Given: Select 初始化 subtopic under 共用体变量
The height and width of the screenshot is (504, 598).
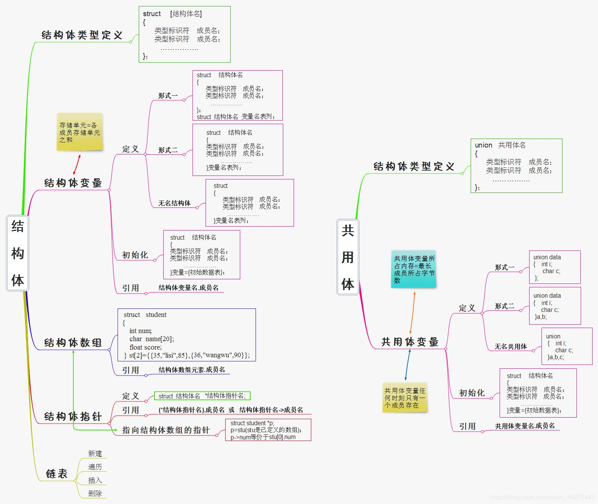Looking at the screenshot, I should (x=472, y=393).
